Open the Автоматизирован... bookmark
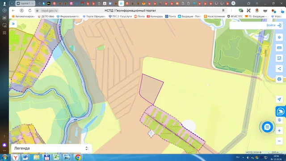The height and width of the screenshot is (161, 286). (x=23, y=17)
